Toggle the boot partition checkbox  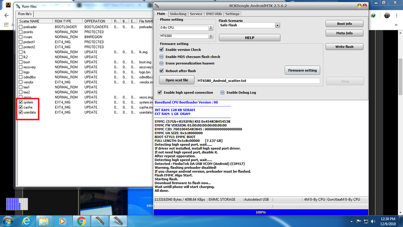coord(21,62)
